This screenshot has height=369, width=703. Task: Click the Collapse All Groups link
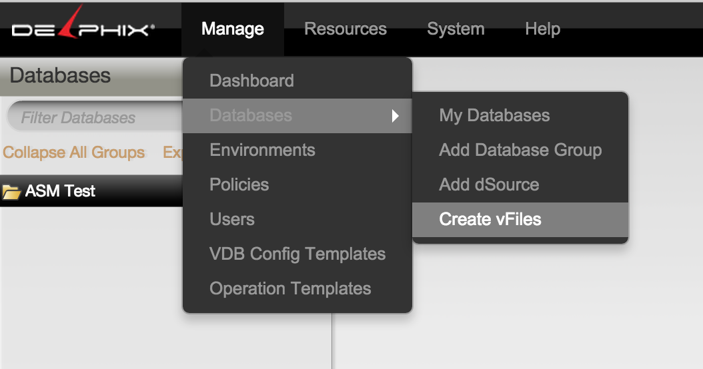point(73,153)
